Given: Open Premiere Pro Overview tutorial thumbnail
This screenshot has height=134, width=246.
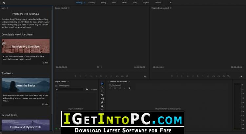Looking at the screenshot, I should 26,46.
